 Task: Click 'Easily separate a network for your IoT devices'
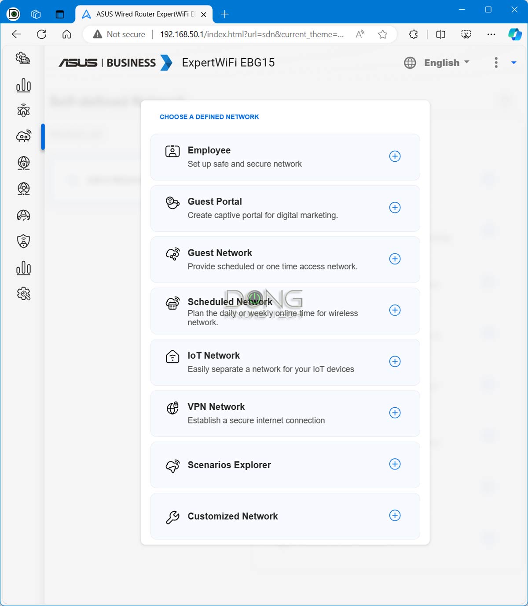[271, 369]
